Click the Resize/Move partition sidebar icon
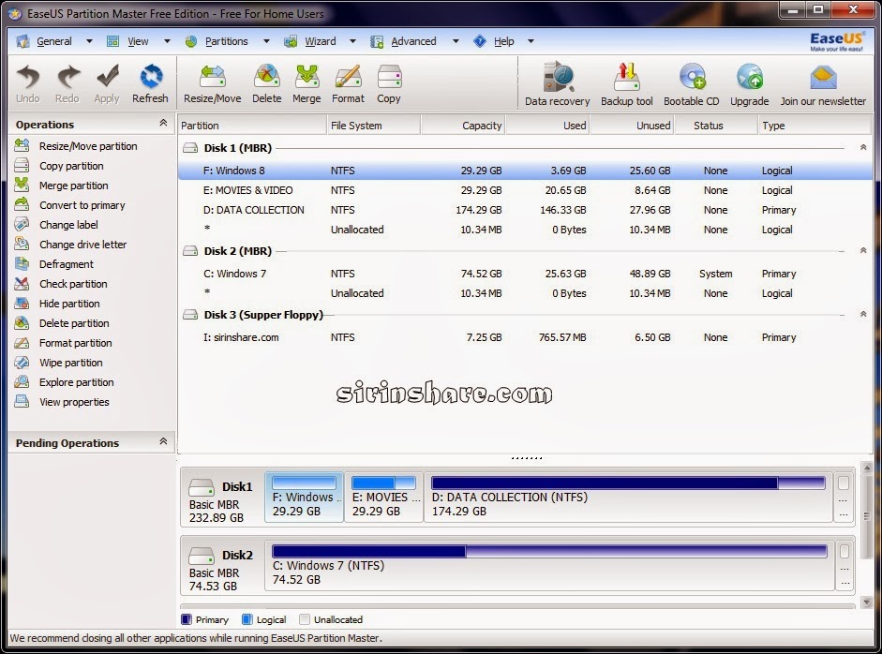This screenshot has width=882, height=654. (x=22, y=145)
